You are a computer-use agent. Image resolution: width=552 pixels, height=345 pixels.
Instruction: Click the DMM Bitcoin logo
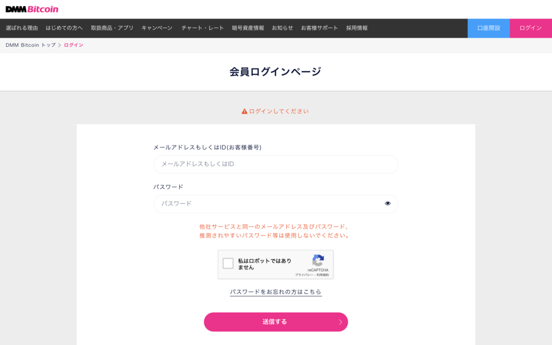click(32, 9)
